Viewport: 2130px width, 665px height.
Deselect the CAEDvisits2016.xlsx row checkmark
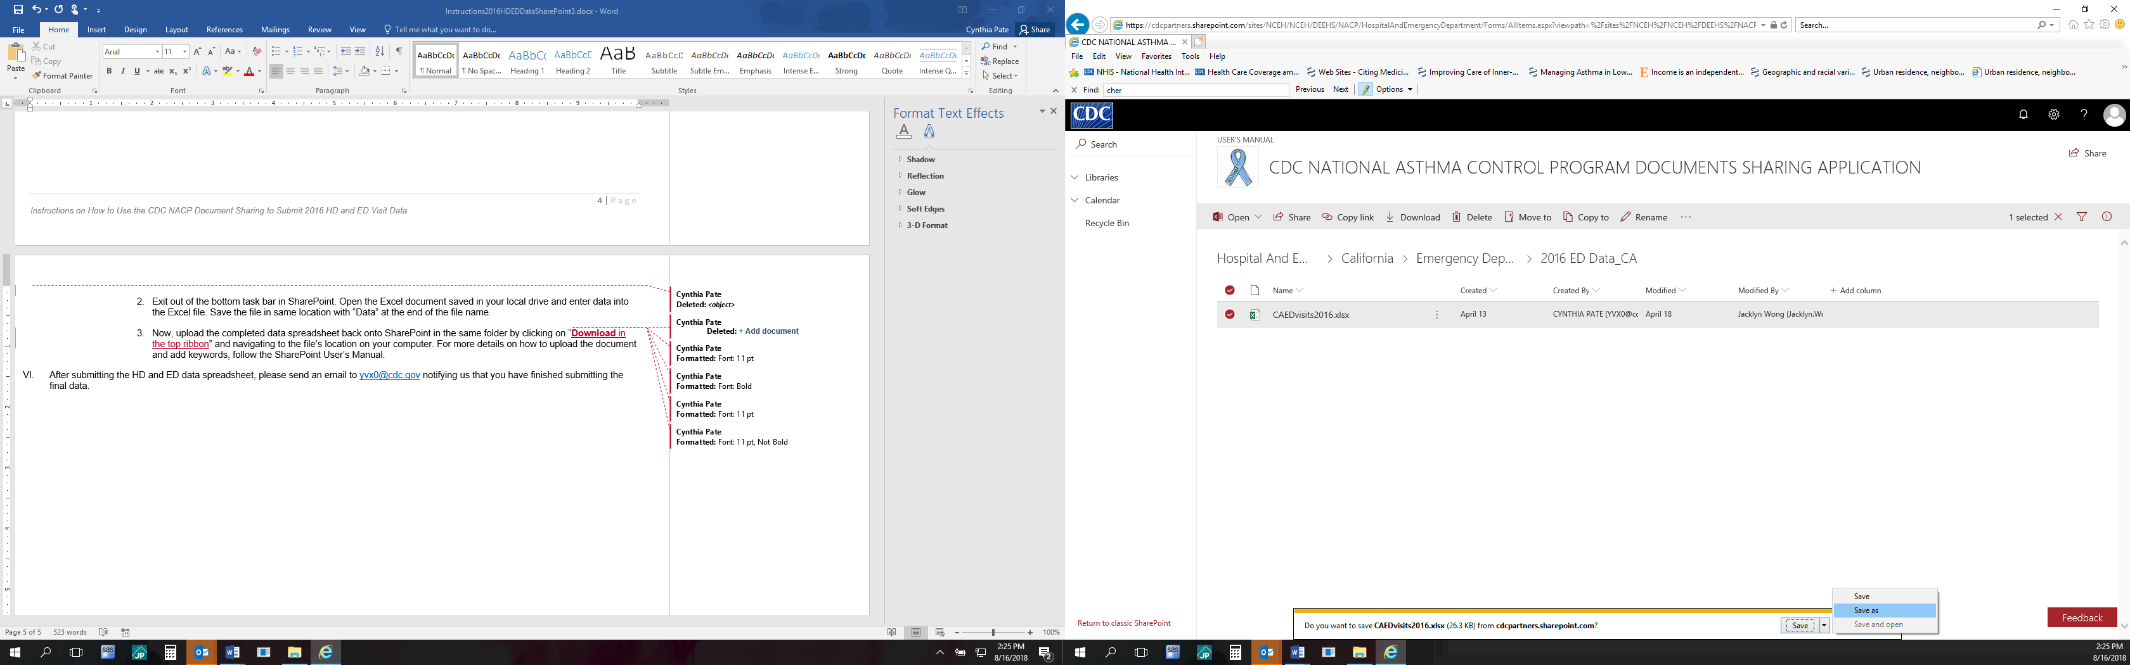[x=1230, y=315]
